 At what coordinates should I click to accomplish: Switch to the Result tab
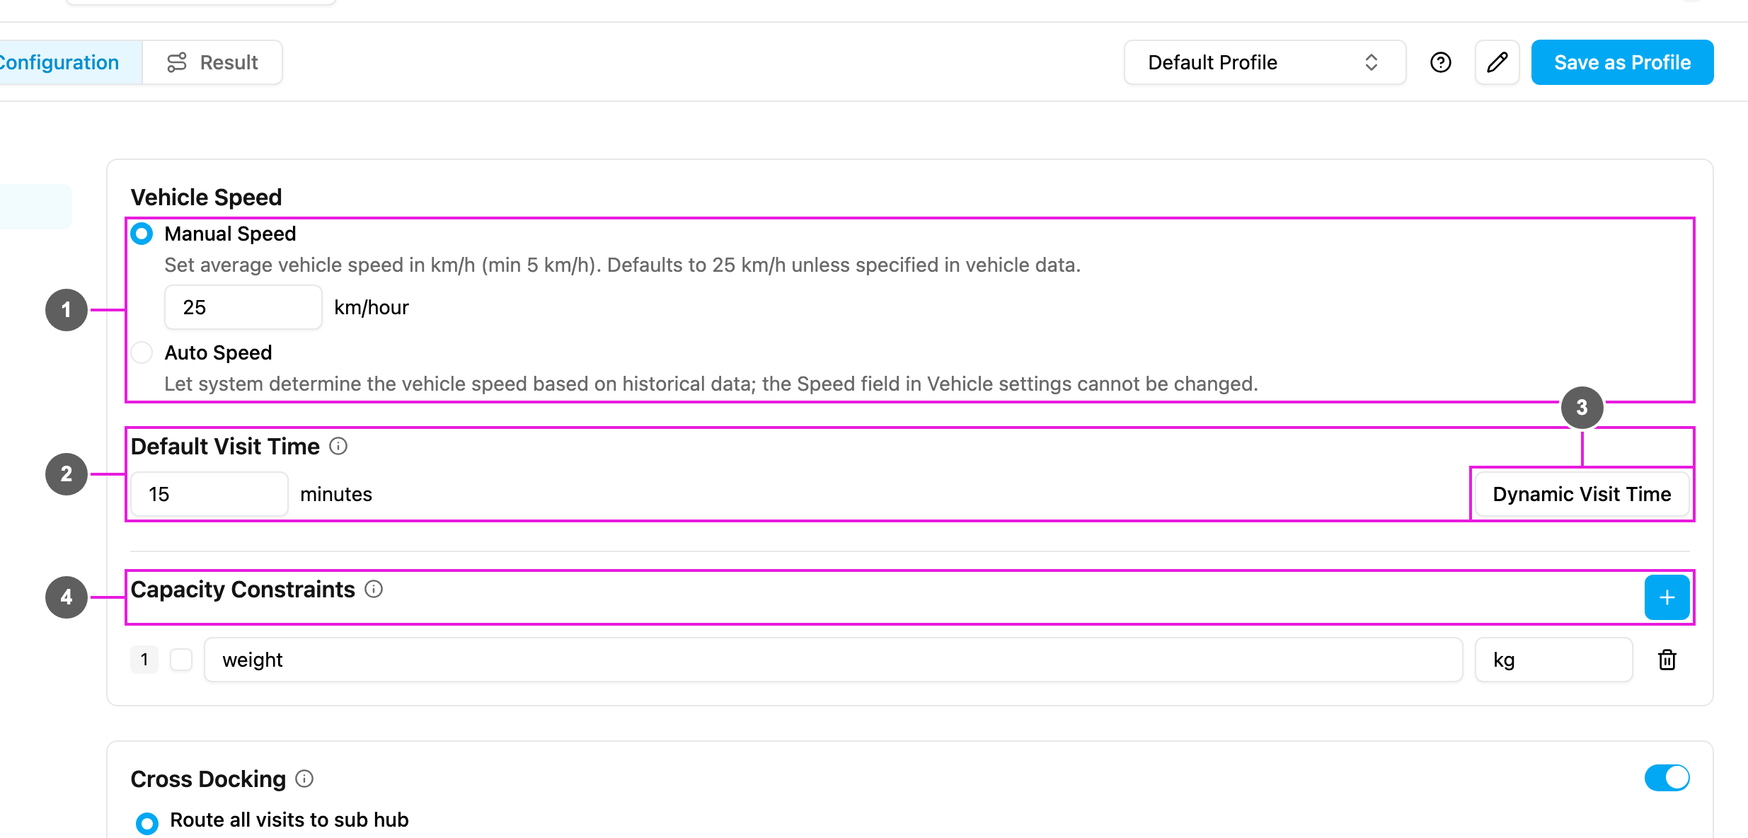pyautogui.click(x=212, y=62)
